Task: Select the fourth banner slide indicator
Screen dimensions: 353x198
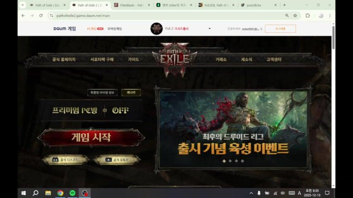Action: 243,161
